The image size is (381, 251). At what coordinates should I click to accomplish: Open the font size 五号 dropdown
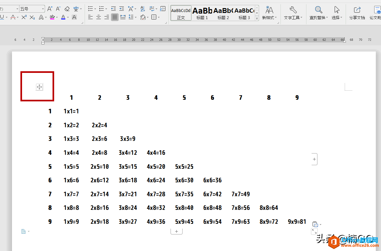[x=43, y=9]
